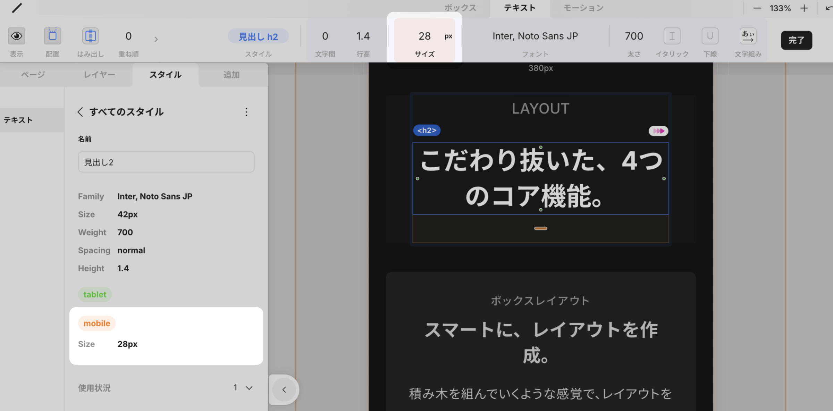Open the 追加 panel tab

click(232, 75)
